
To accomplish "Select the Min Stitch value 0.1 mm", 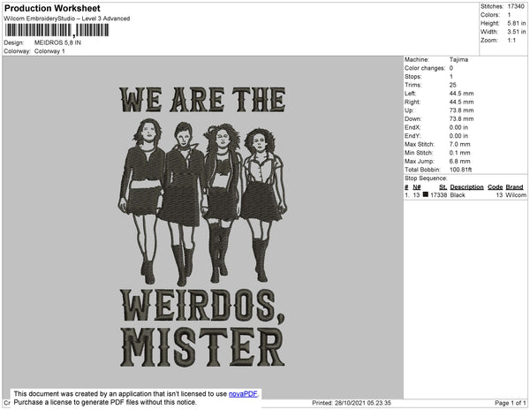I will tap(459, 153).
